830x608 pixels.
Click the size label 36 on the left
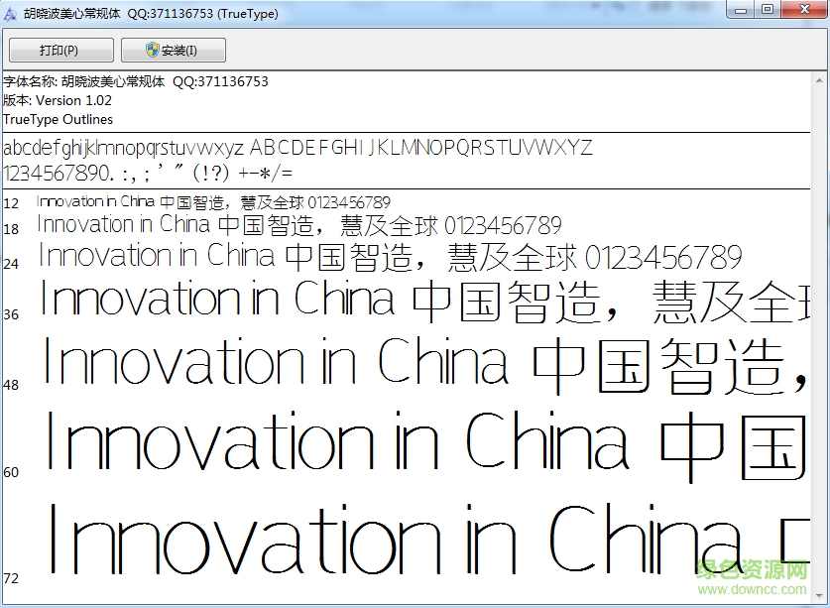(x=13, y=314)
